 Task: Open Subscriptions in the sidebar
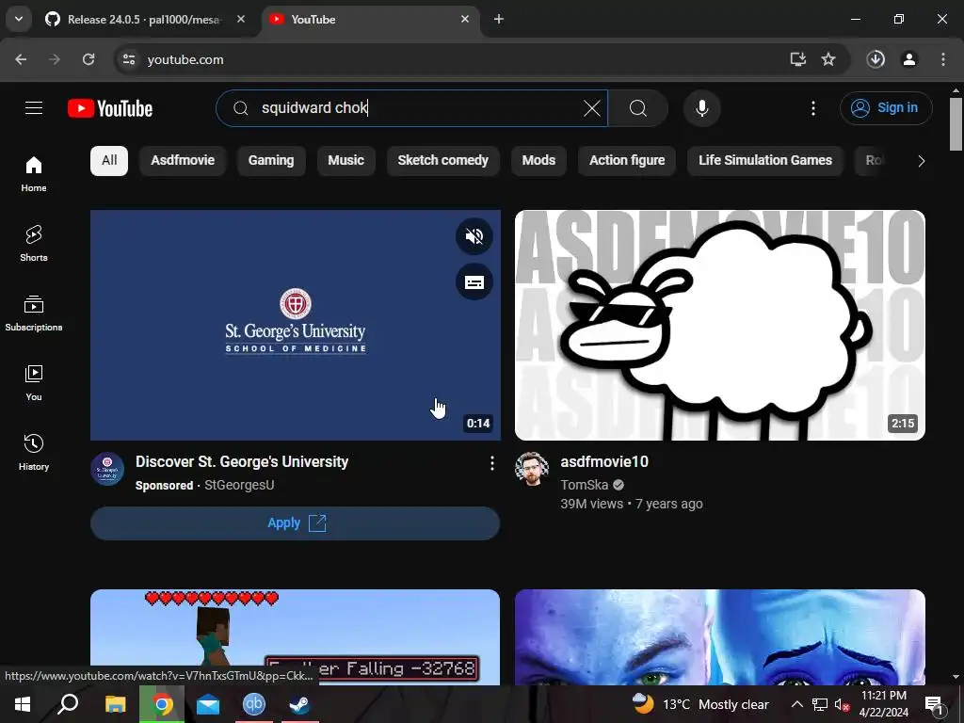34,313
